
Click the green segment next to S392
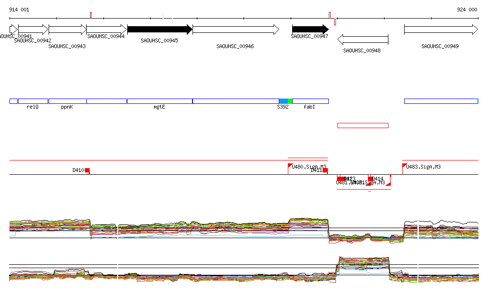coord(290,101)
